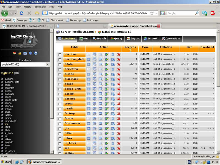
Task: Open the URL bar history dropdown arrow
Action: click(156, 13)
